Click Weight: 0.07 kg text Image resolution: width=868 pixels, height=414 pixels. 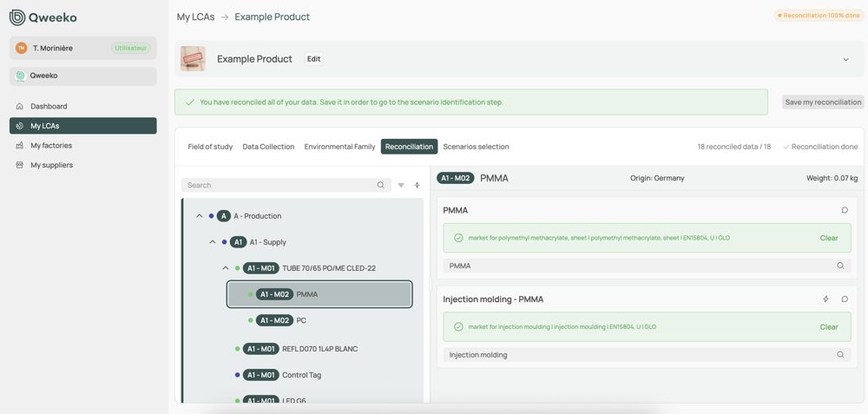[x=832, y=178]
